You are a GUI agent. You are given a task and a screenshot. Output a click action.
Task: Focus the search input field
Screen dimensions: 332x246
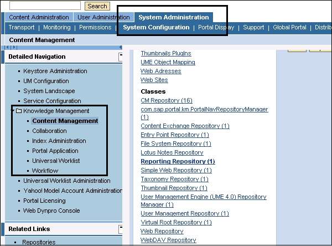[x=45, y=6]
